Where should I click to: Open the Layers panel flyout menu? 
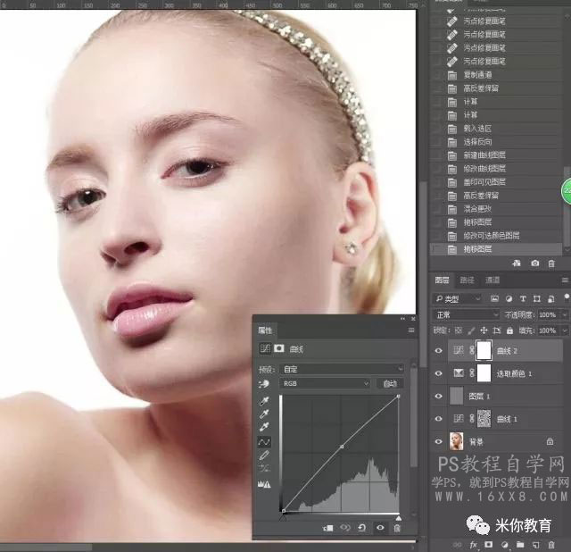(565, 280)
